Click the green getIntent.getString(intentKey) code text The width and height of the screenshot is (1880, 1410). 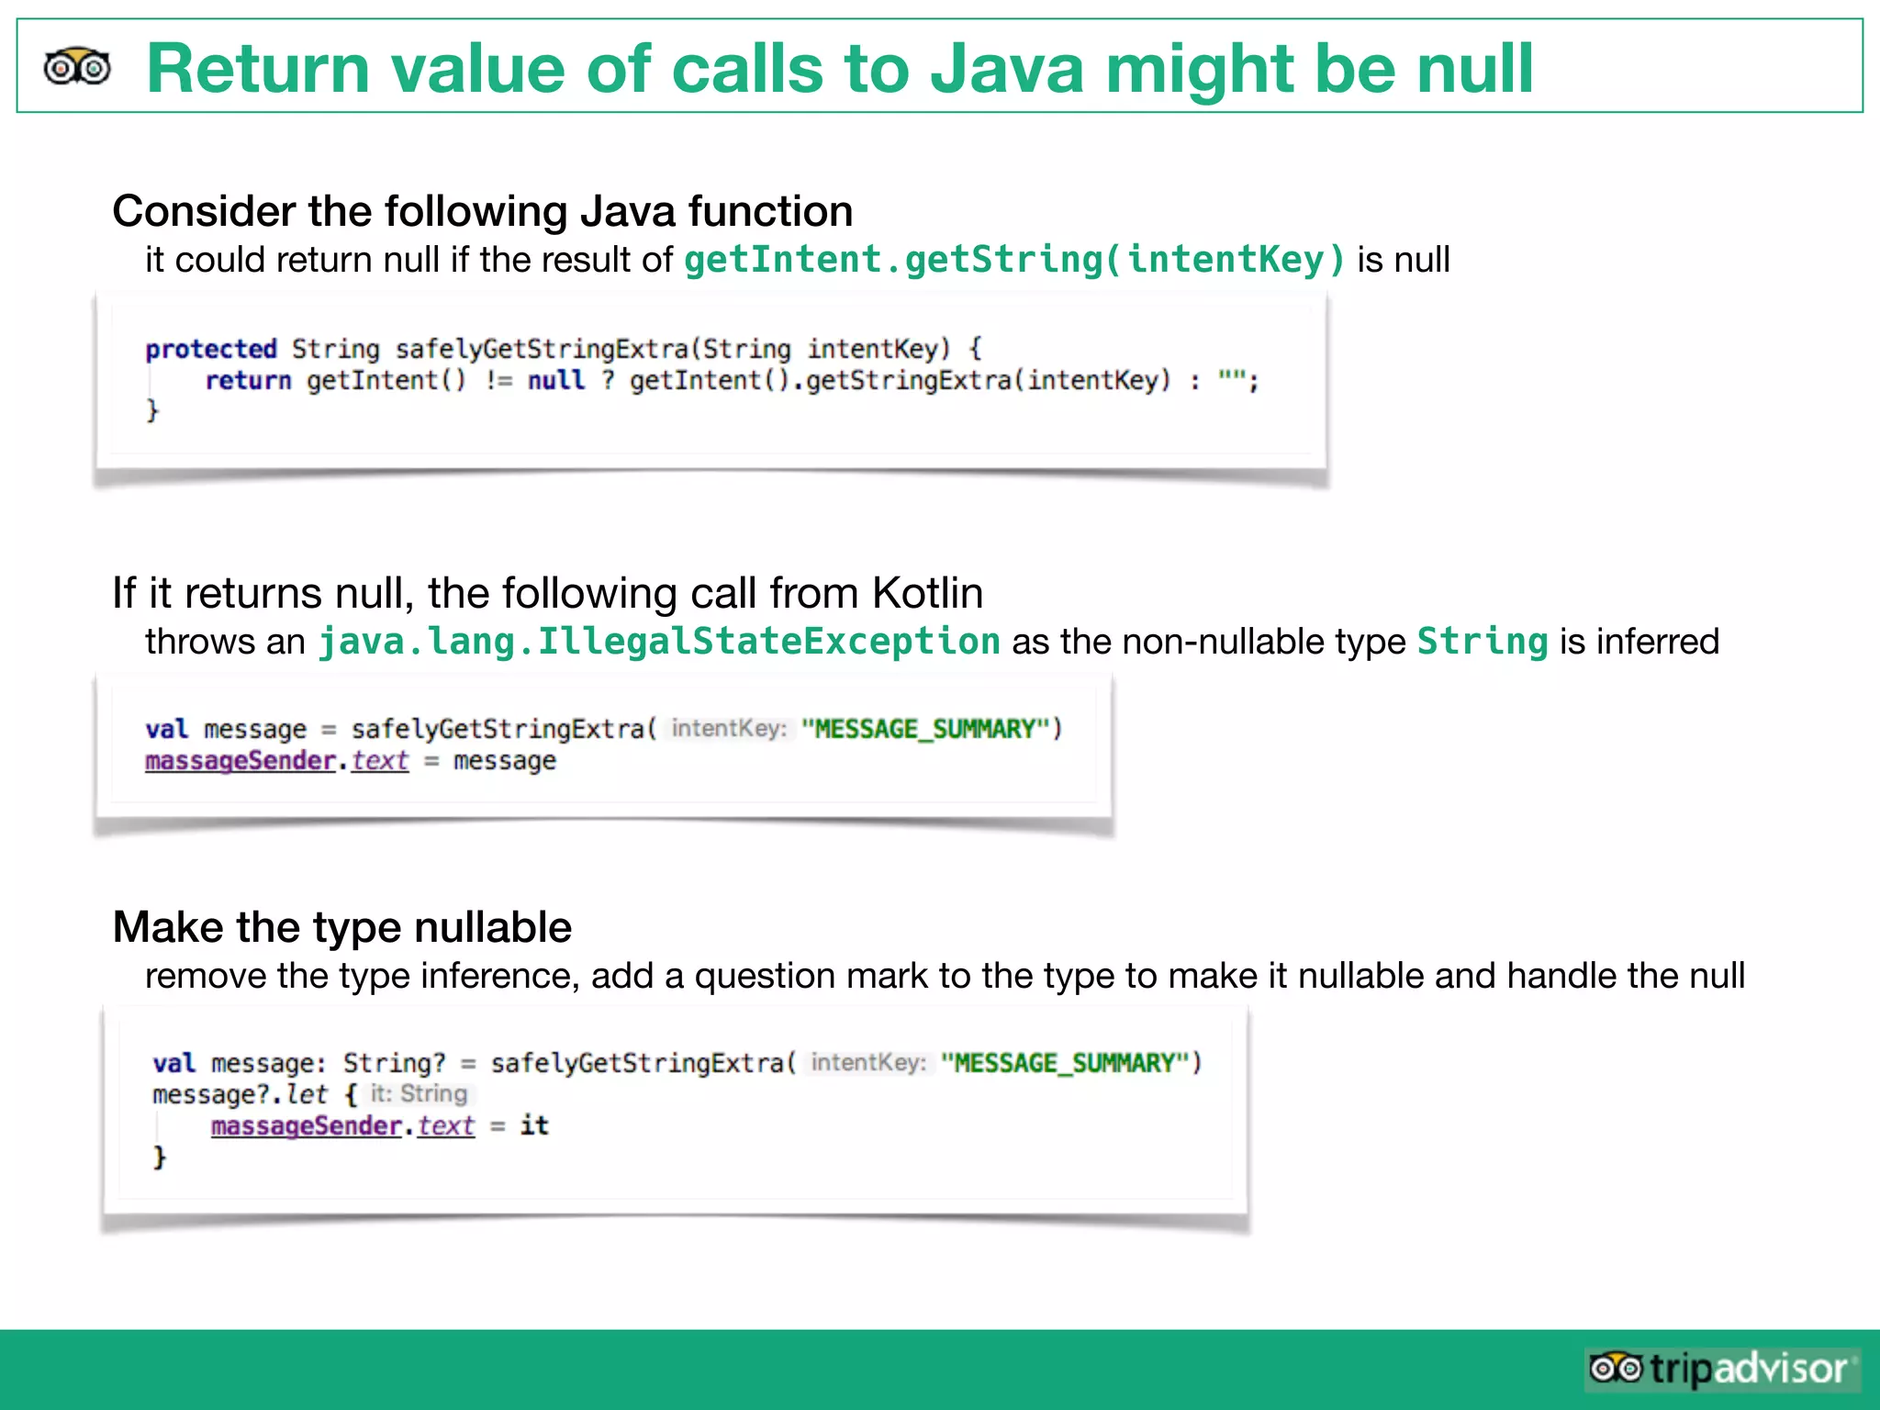point(1014,260)
